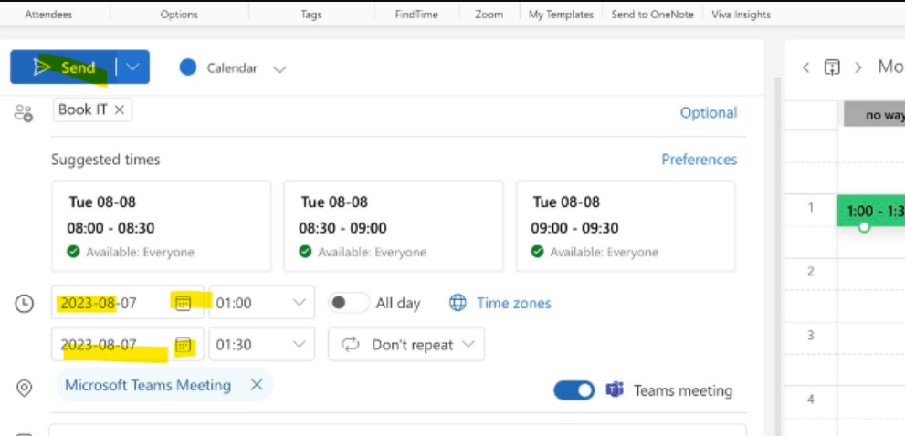This screenshot has height=436, width=905.
Task: Open the end time 01:30 dropdown
Action: click(x=261, y=345)
